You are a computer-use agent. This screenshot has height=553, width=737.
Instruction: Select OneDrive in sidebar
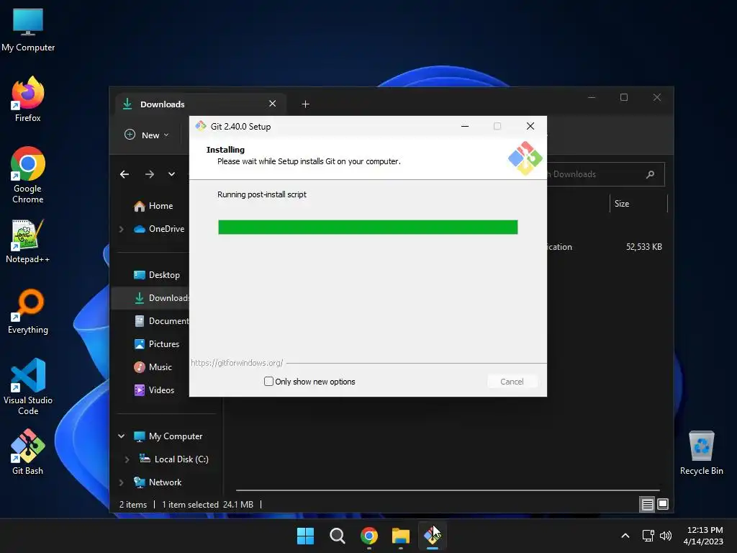point(158,229)
